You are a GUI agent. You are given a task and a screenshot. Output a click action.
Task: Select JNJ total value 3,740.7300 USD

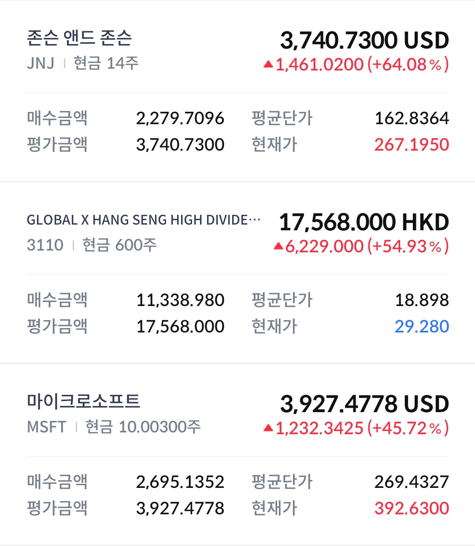click(364, 41)
